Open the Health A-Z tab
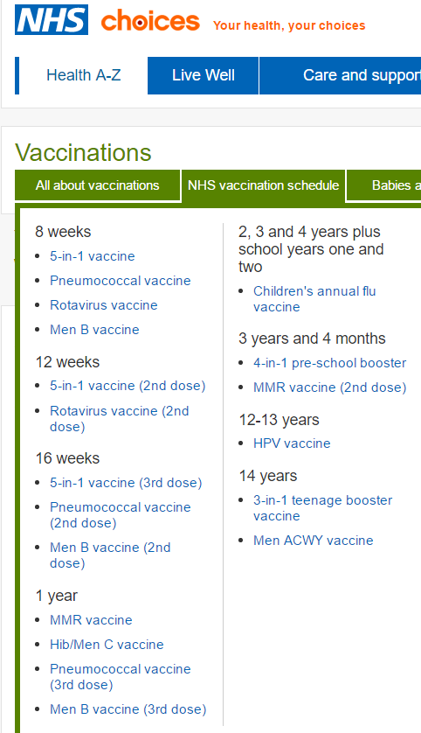 click(84, 75)
